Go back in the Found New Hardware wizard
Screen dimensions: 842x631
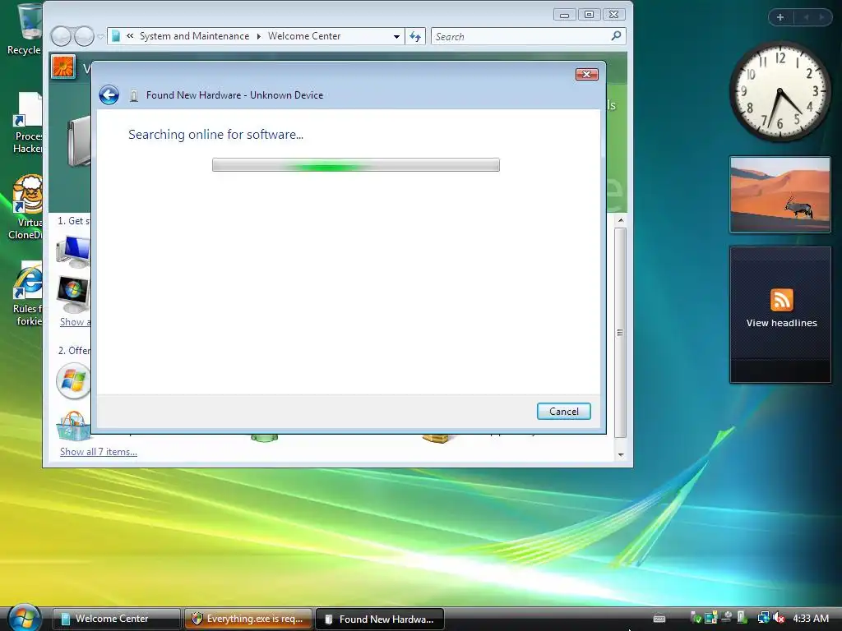pos(109,95)
